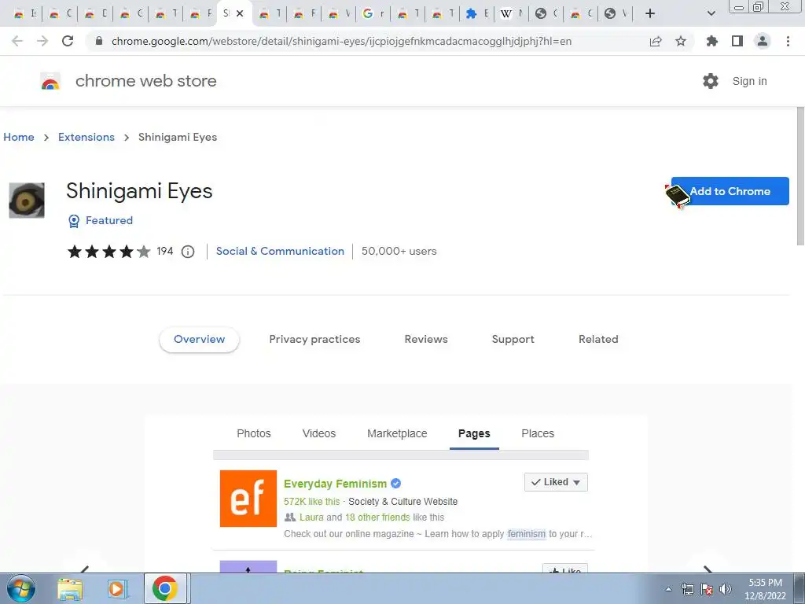The height and width of the screenshot is (604, 805).
Task: Click Photos tab in preview image
Action: coord(254,433)
